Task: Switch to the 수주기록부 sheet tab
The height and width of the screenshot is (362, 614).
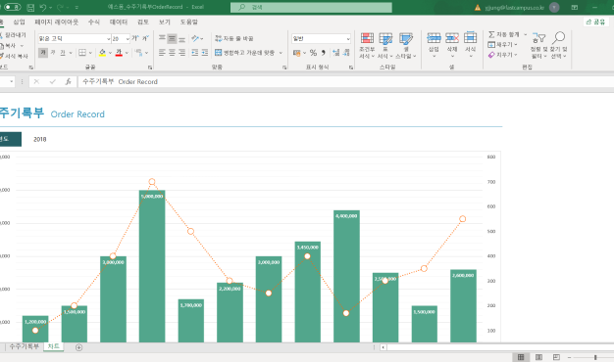Action: [x=24, y=346]
